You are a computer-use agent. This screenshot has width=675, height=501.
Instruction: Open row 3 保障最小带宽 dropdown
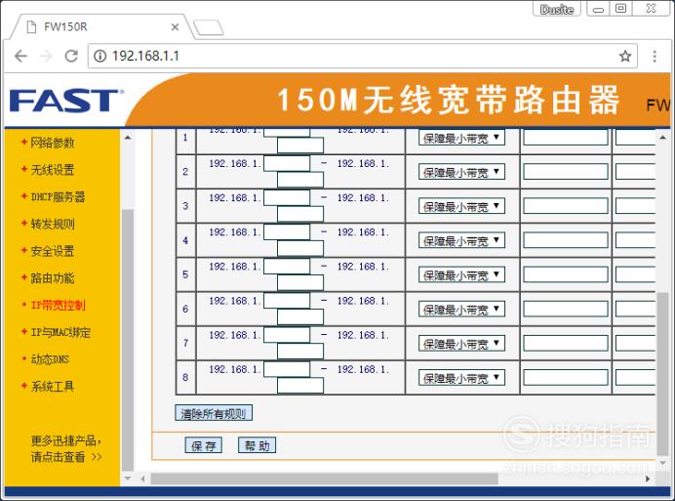point(461,206)
